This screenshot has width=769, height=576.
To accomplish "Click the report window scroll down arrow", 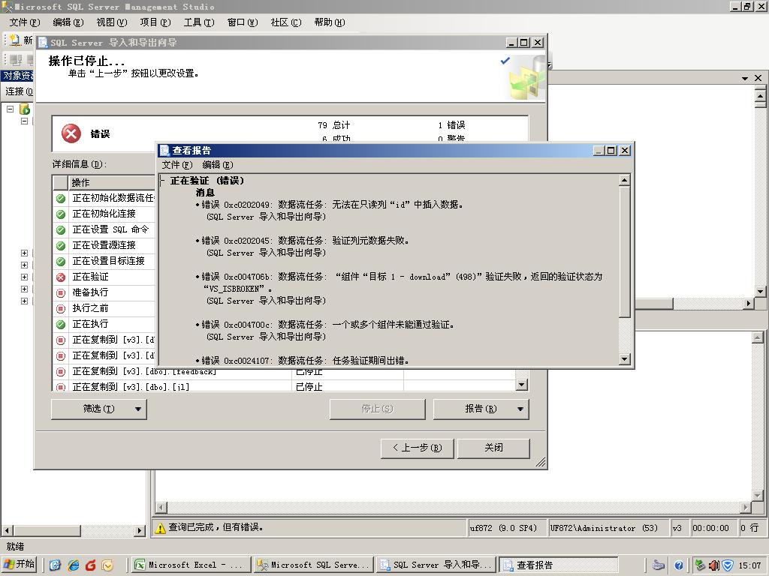I will [624, 359].
